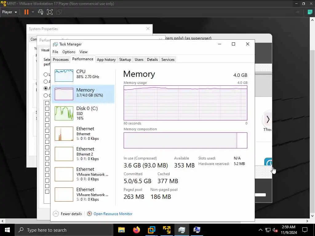The image size is (315, 236).
Task: Show hidden system tray icons
Action: [x=260, y=230]
